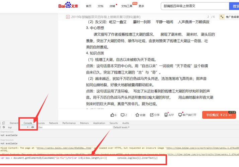Viewport: 239px width, 167px height.
Task: Expand the 更多 navigation menu
Action: tap(142, 6)
